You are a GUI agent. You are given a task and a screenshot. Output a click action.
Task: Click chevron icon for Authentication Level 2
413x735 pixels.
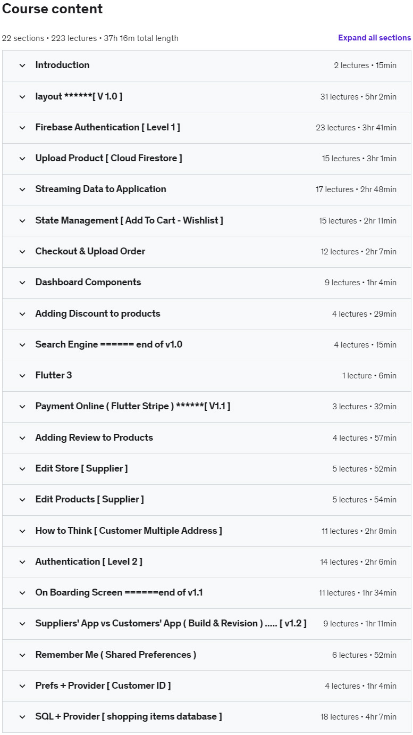click(x=22, y=562)
